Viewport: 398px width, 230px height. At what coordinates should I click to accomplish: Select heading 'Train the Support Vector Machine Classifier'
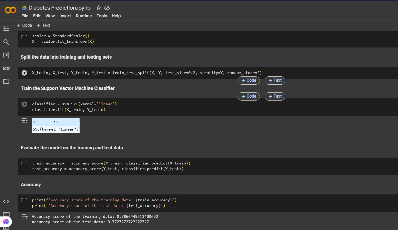68,88
